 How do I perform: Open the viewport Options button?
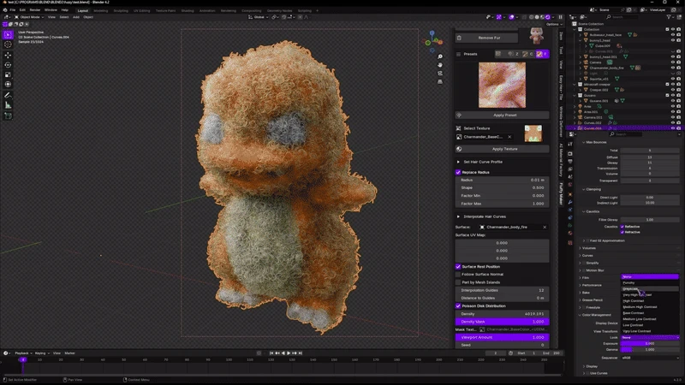tap(552, 25)
